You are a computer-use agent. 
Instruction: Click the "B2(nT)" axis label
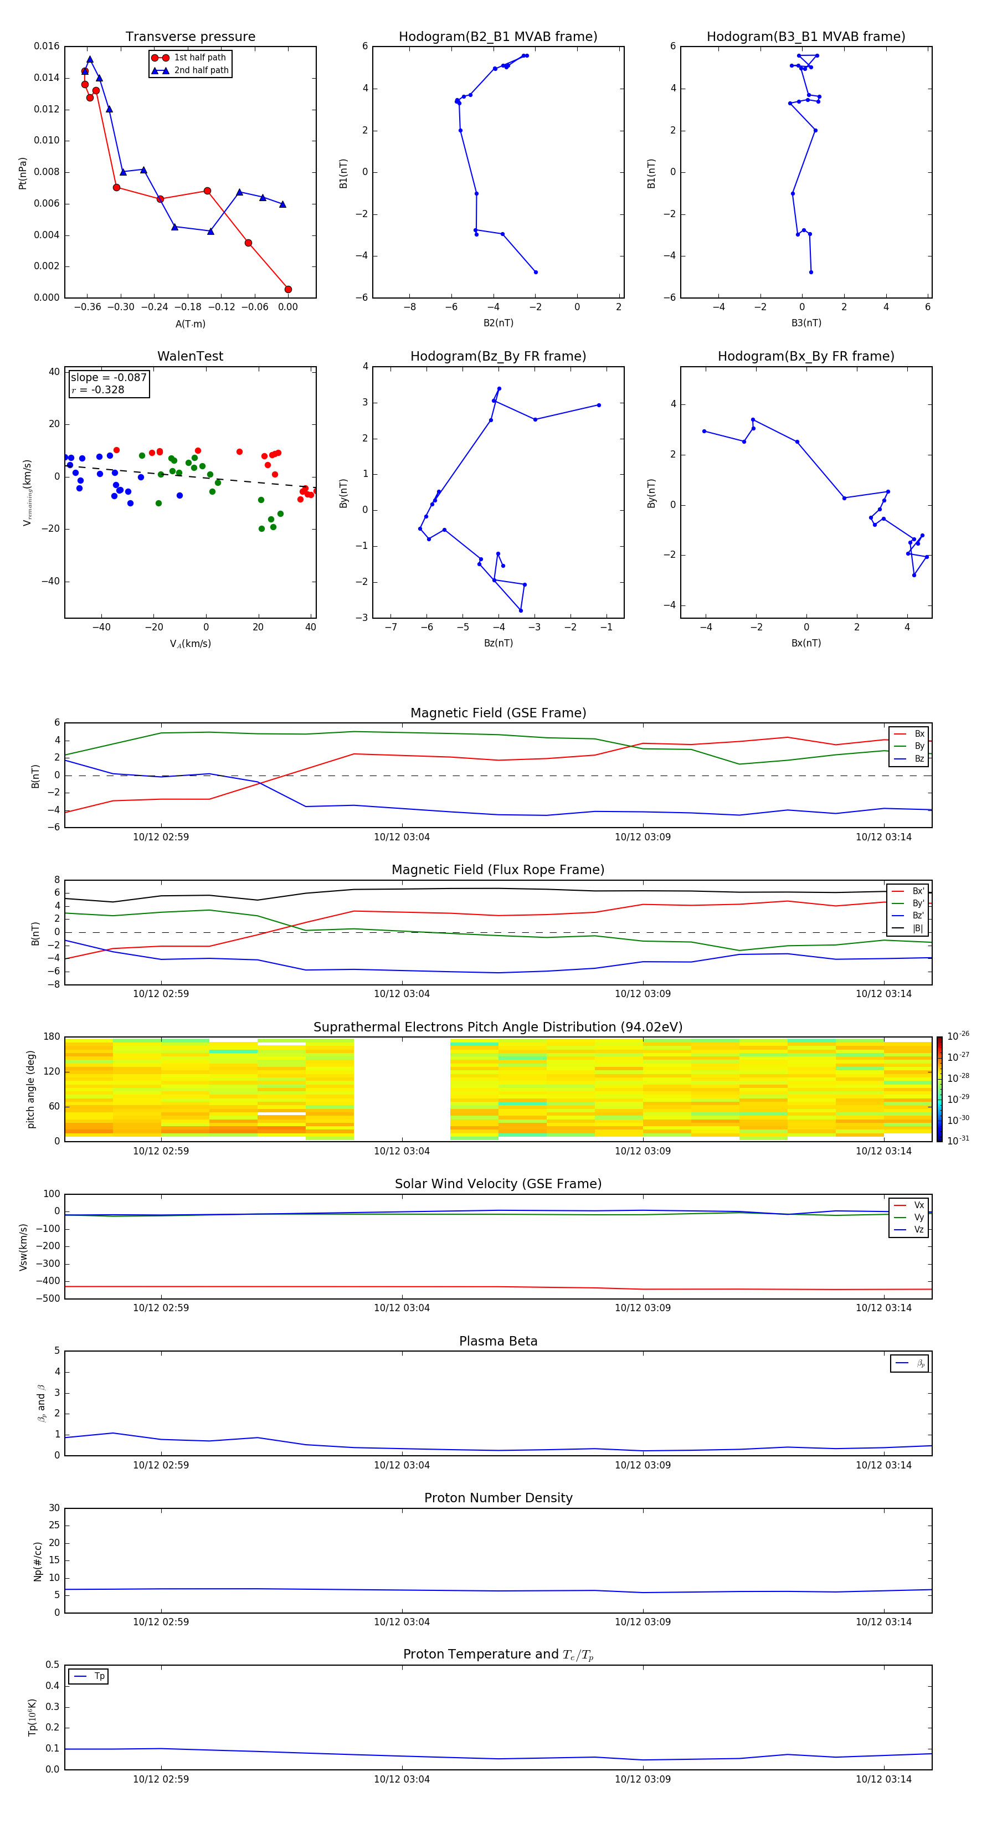498,323
